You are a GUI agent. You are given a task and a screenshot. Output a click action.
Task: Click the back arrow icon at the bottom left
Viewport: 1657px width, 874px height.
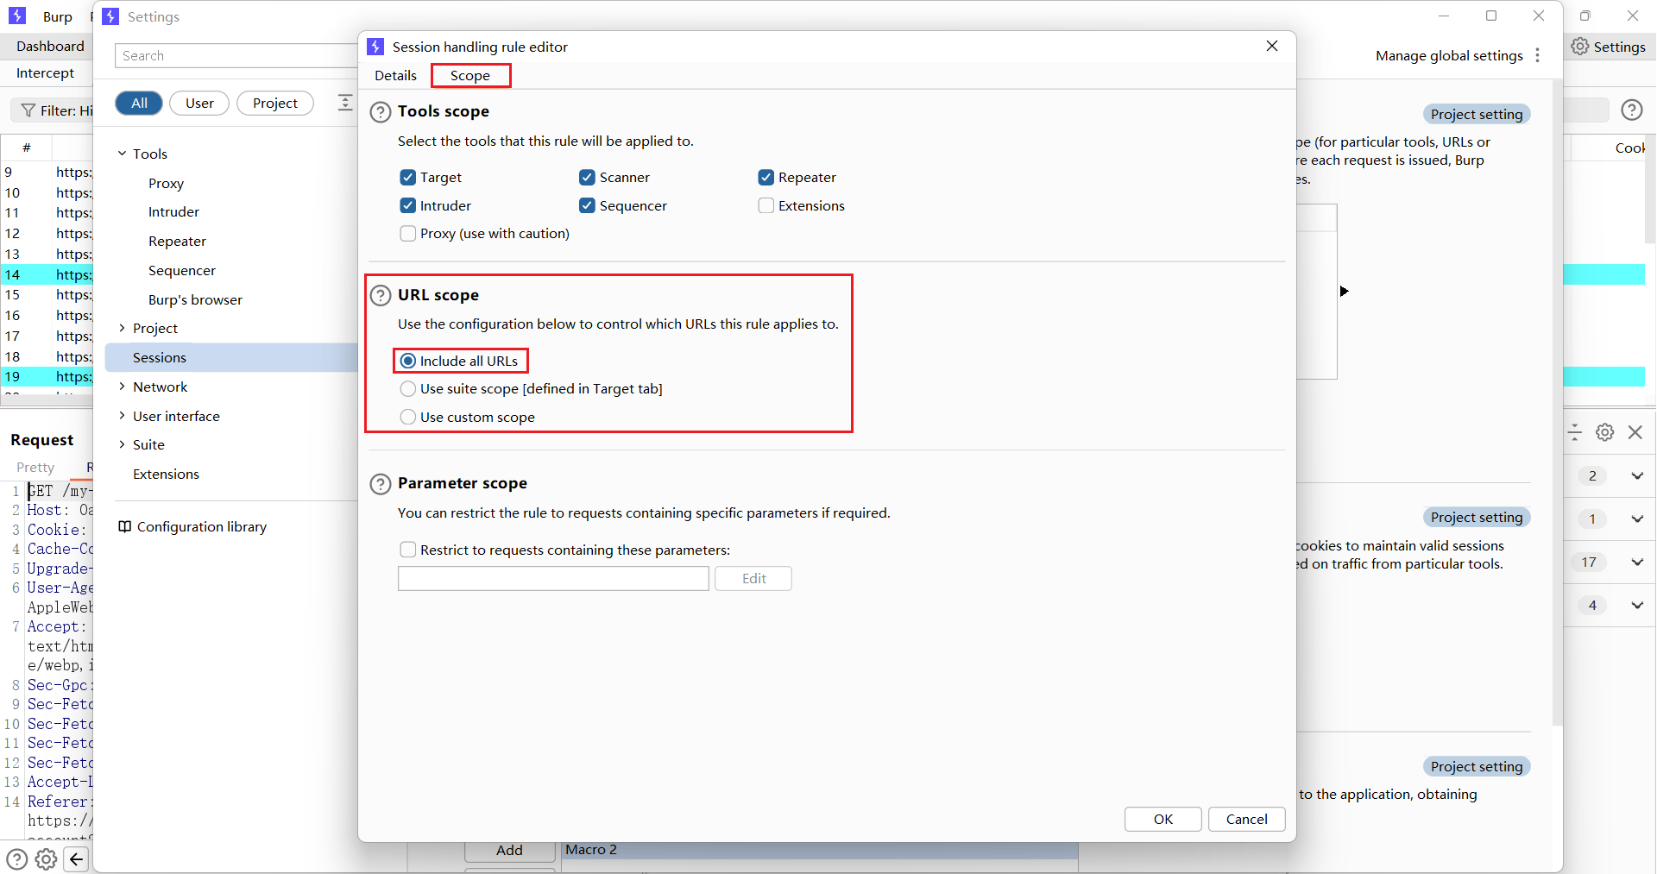click(76, 859)
